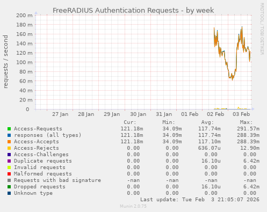
Task: Click the orange Access-Accepts legend swatch
Action: [x=9, y=142]
